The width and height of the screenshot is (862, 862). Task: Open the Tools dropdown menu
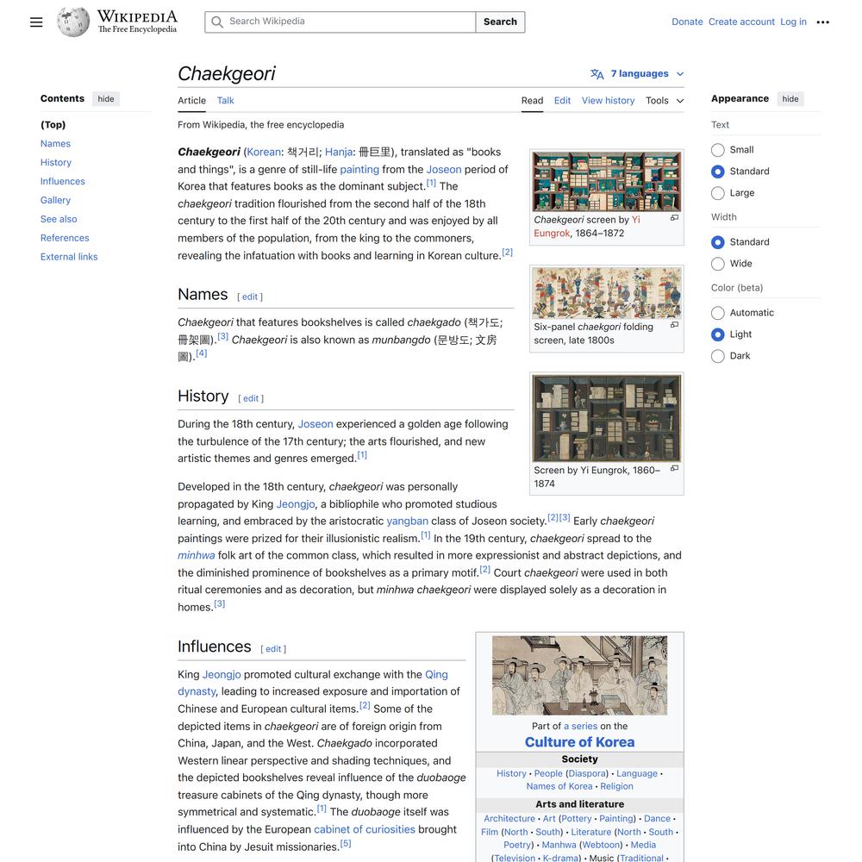coord(665,101)
